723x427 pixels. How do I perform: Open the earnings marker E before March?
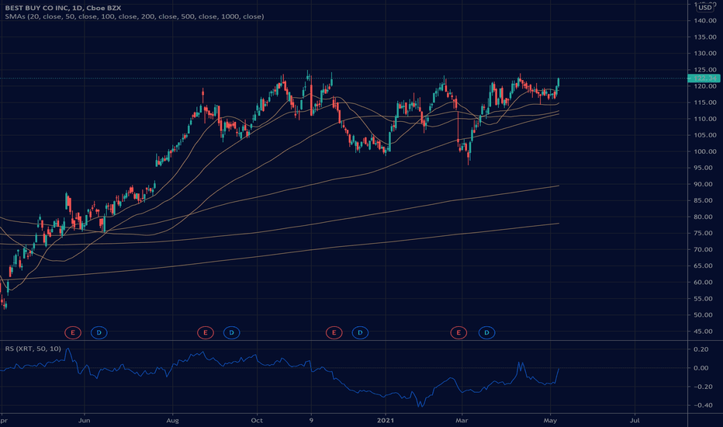click(x=458, y=332)
